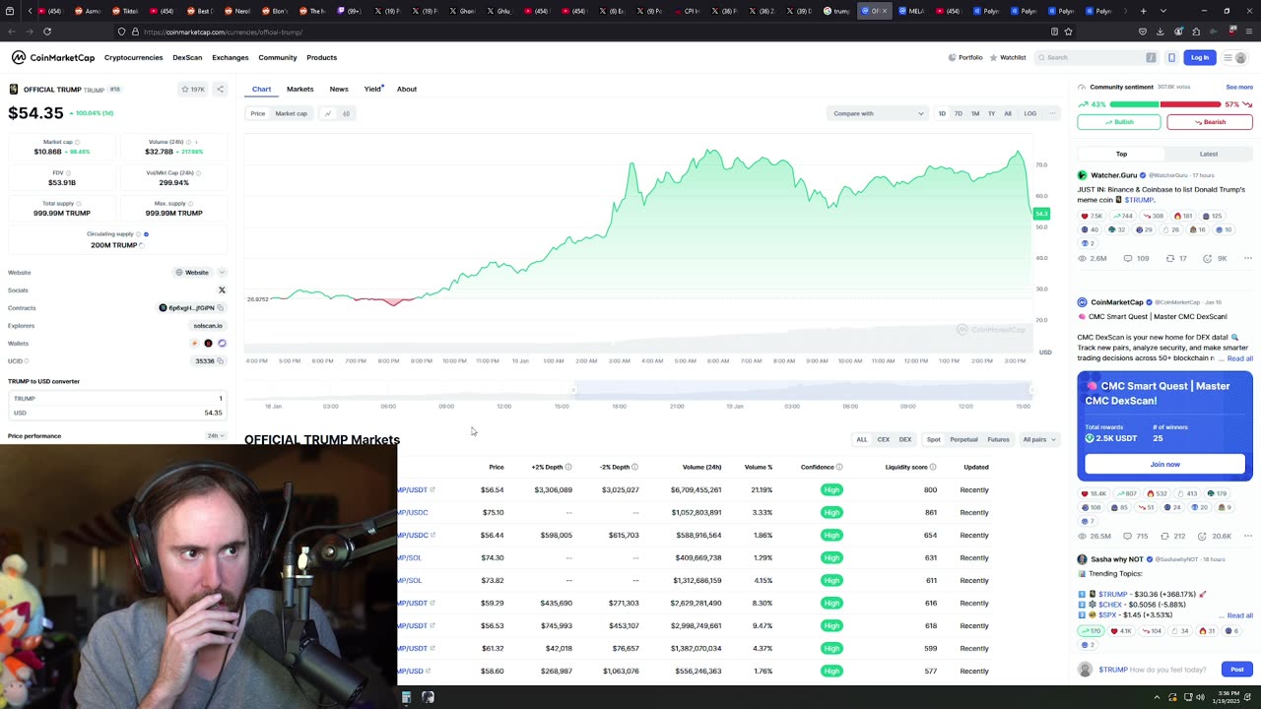The height and width of the screenshot is (709, 1261).
Task: Click the Total supply info icon
Action: pyautogui.click(x=78, y=203)
